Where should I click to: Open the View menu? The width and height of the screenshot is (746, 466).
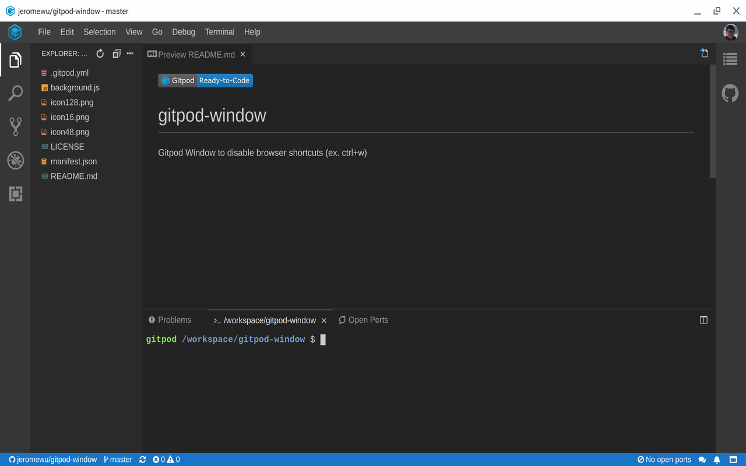tap(134, 32)
